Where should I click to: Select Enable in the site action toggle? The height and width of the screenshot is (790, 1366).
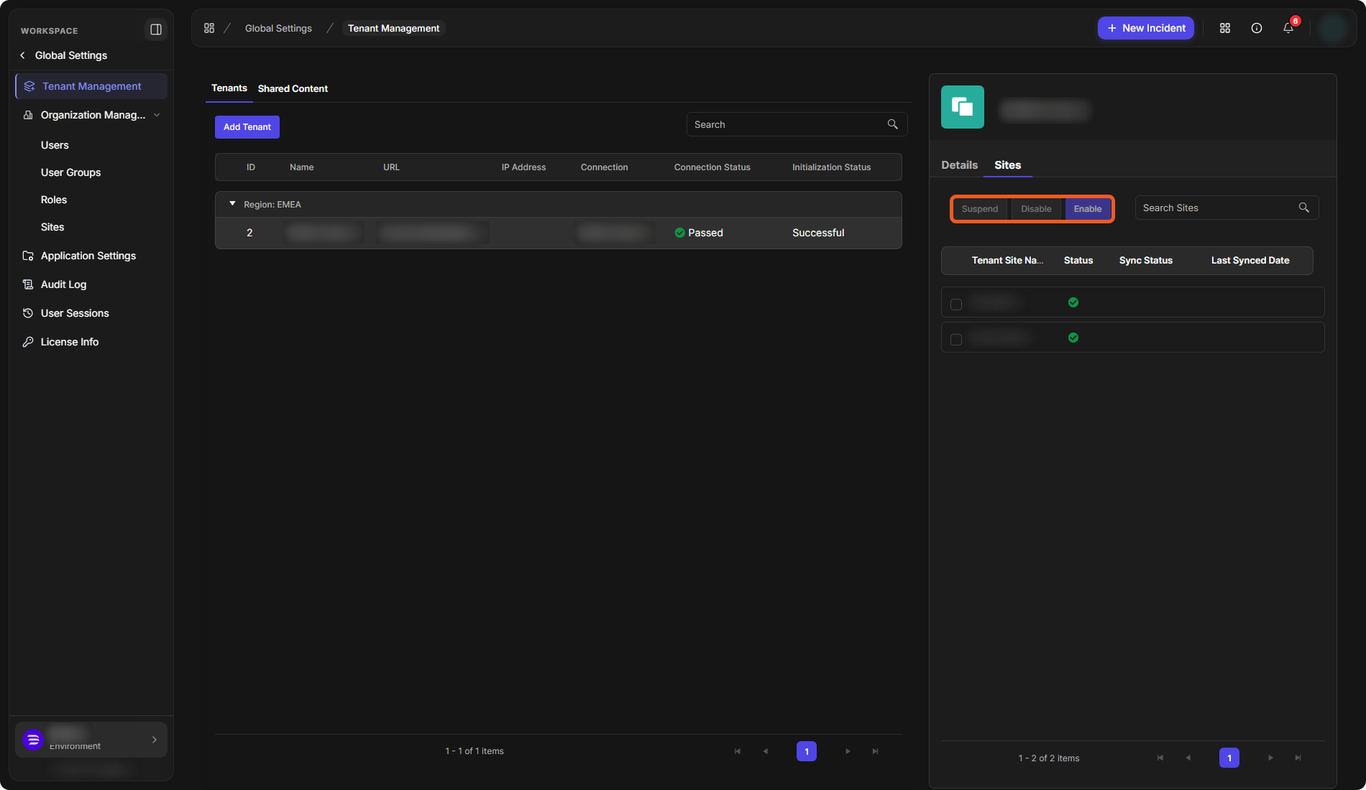click(1088, 209)
